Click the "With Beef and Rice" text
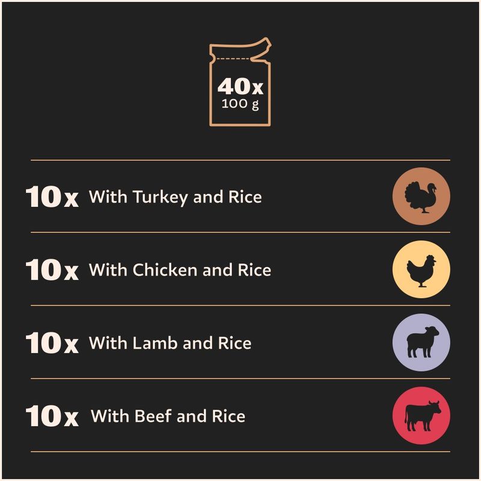481x481 pixels. 168,416
